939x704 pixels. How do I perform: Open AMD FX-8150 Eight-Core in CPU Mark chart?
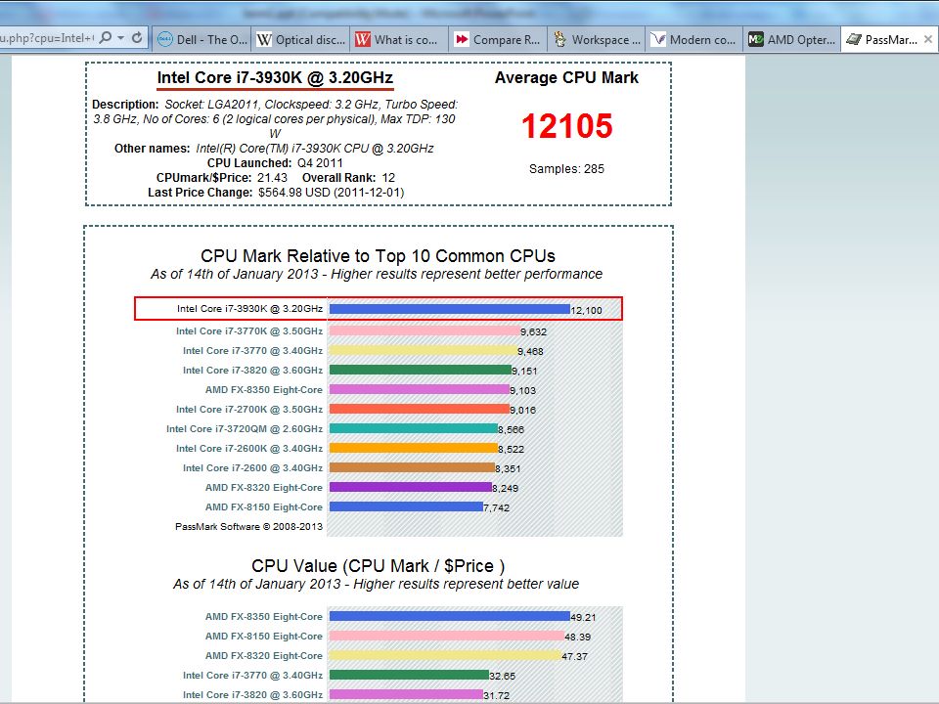tap(263, 507)
